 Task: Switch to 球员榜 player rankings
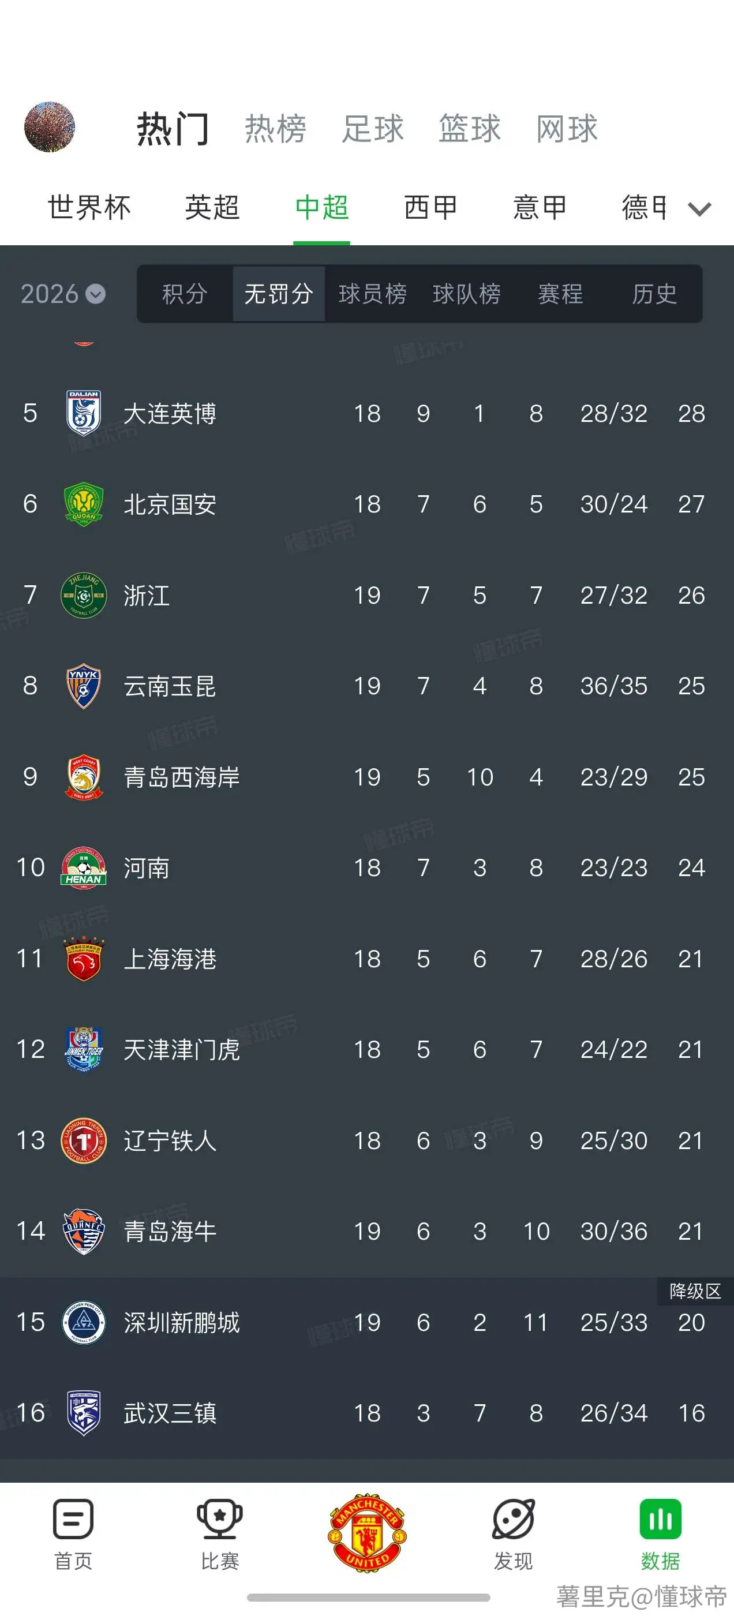click(x=373, y=294)
